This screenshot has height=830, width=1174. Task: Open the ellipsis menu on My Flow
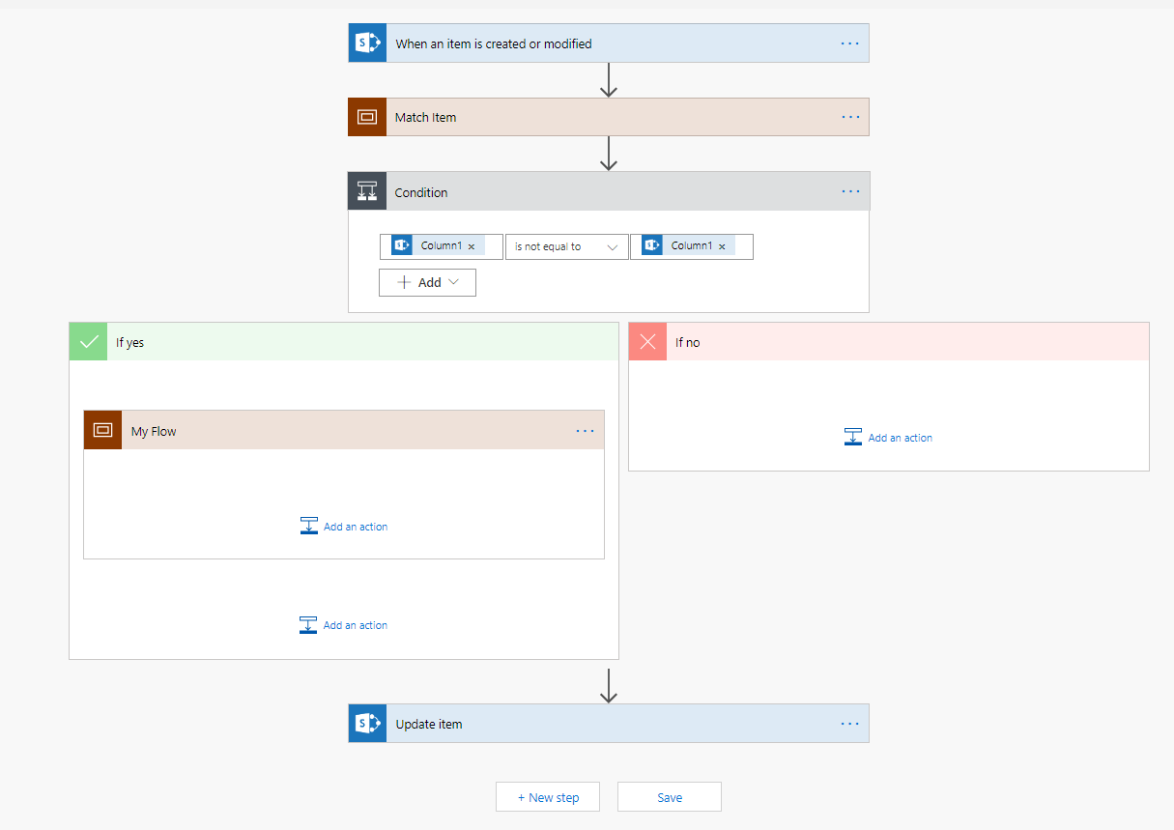point(586,431)
